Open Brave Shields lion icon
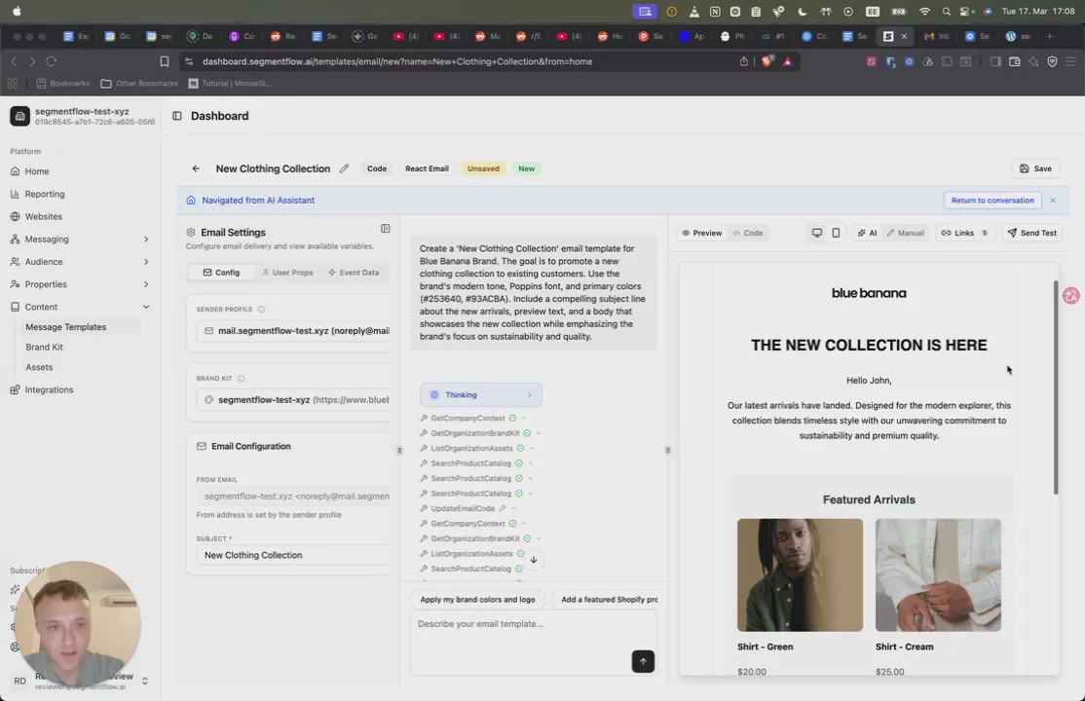 click(x=767, y=61)
